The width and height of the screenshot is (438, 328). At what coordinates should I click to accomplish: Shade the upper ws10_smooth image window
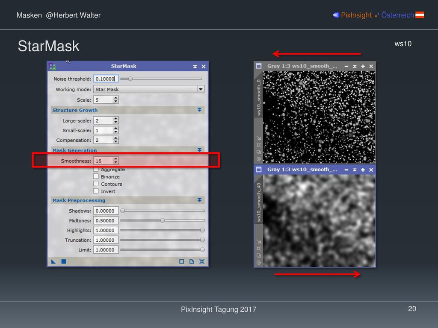point(355,66)
